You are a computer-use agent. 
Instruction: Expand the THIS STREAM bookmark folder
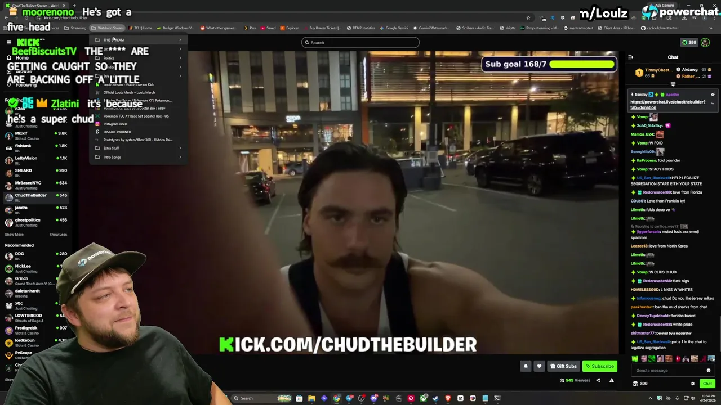point(138,40)
